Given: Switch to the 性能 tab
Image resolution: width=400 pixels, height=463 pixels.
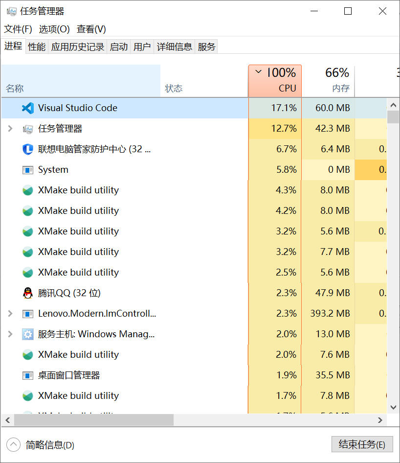Looking at the screenshot, I should 37,46.
